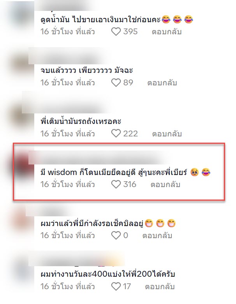
Task: Tap the heart icon beside 17
Action: pyautogui.click(x=116, y=286)
